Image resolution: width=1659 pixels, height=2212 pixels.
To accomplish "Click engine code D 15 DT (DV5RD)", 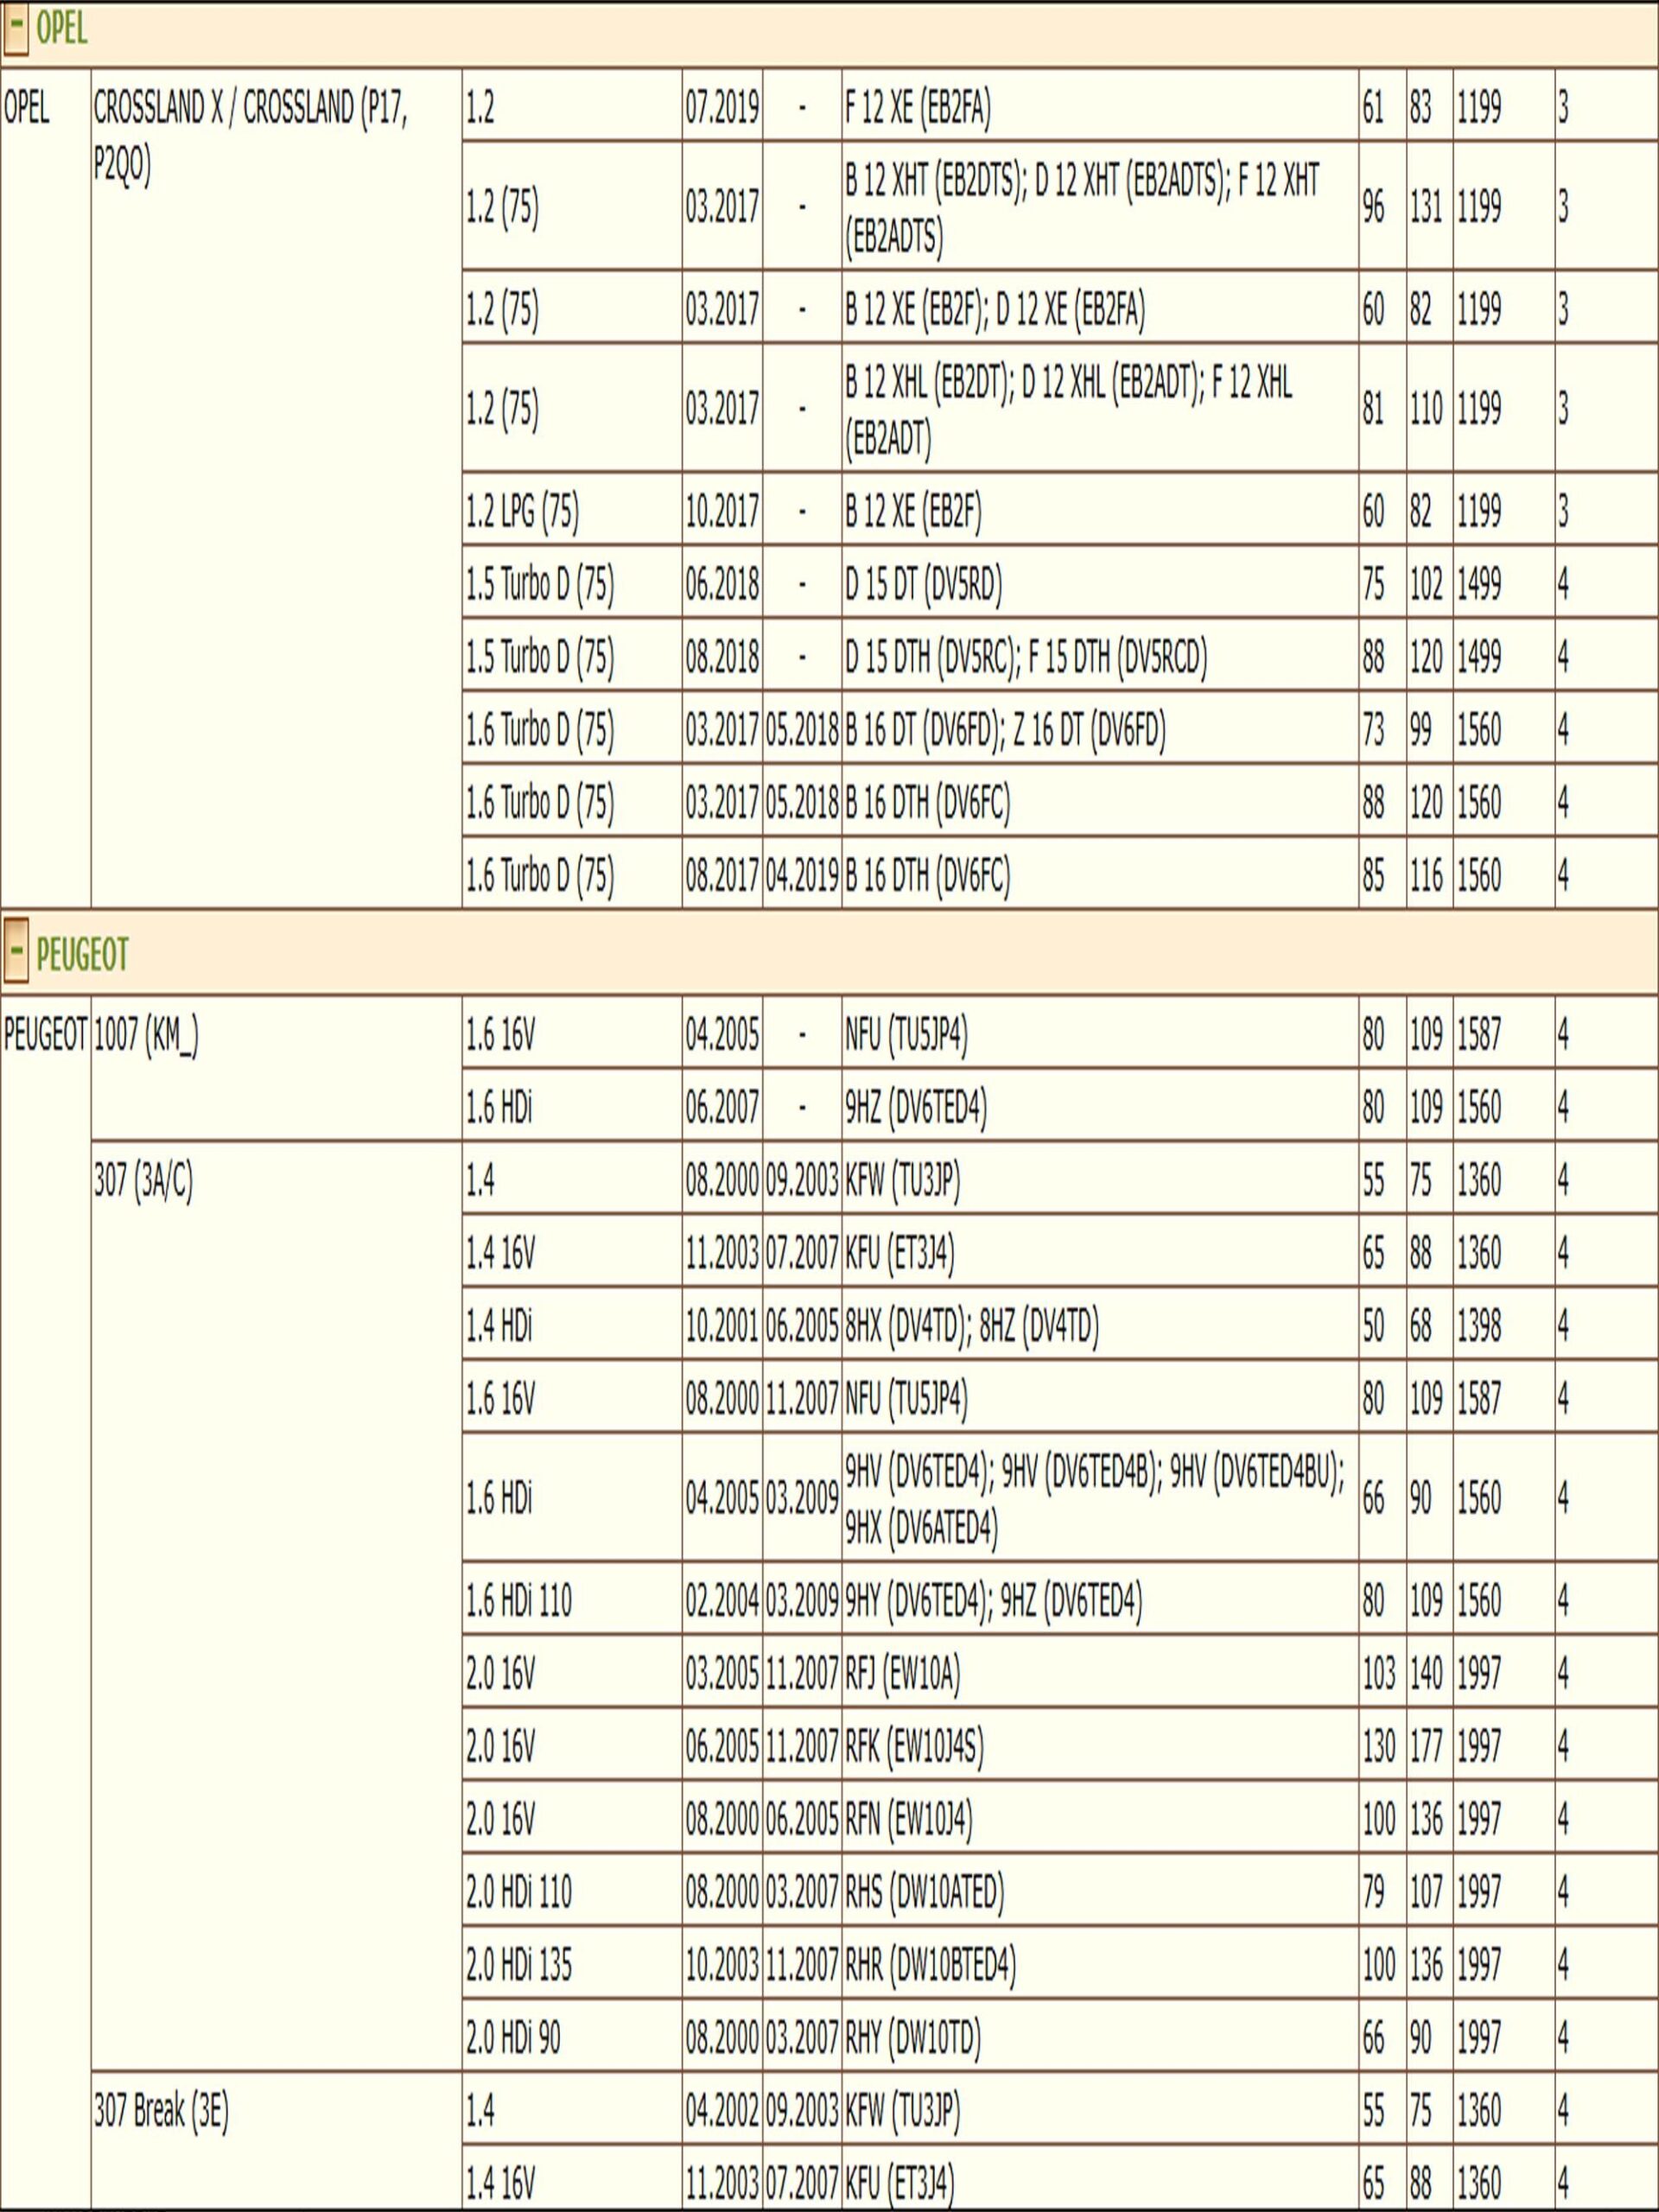I will pyautogui.click(x=923, y=583).
